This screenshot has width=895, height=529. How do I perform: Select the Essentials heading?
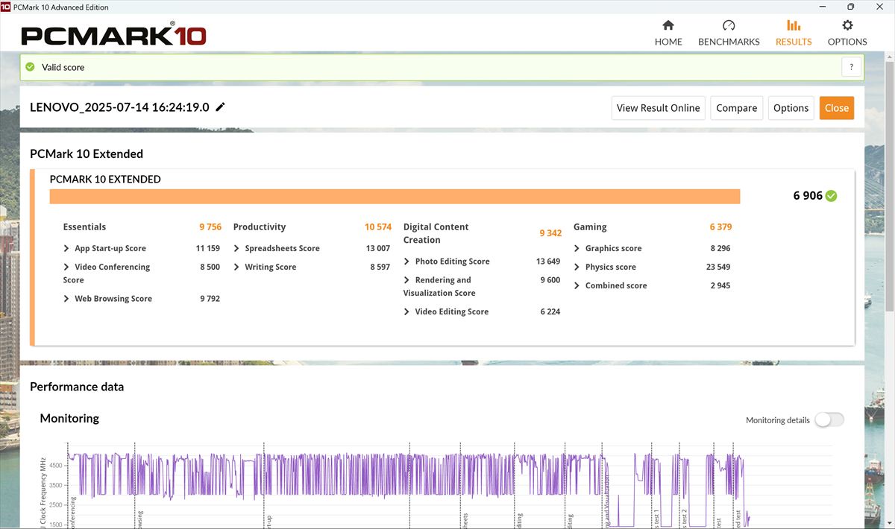coord(84,227)
